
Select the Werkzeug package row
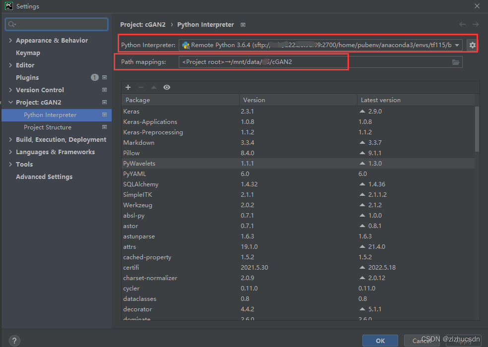298,205
